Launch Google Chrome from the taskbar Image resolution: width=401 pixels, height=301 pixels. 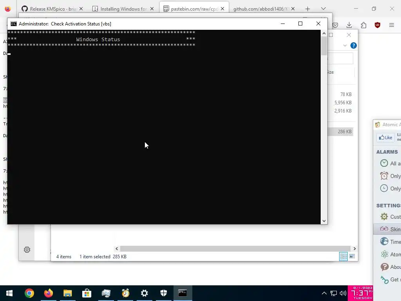(x=29, y=293)
